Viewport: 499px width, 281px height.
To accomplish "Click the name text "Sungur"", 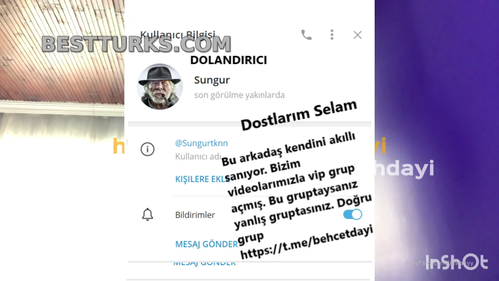I will [x=212, y=80].
